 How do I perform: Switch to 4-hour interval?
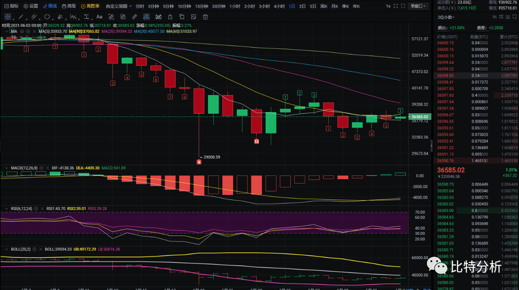click(x=279, y=6)
